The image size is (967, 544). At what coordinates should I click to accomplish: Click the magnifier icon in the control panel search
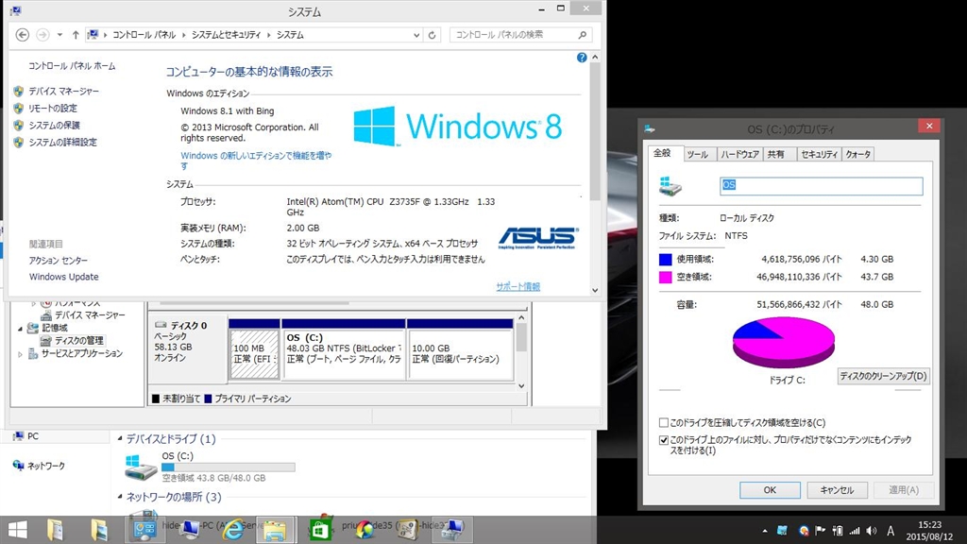pos(582,35)
